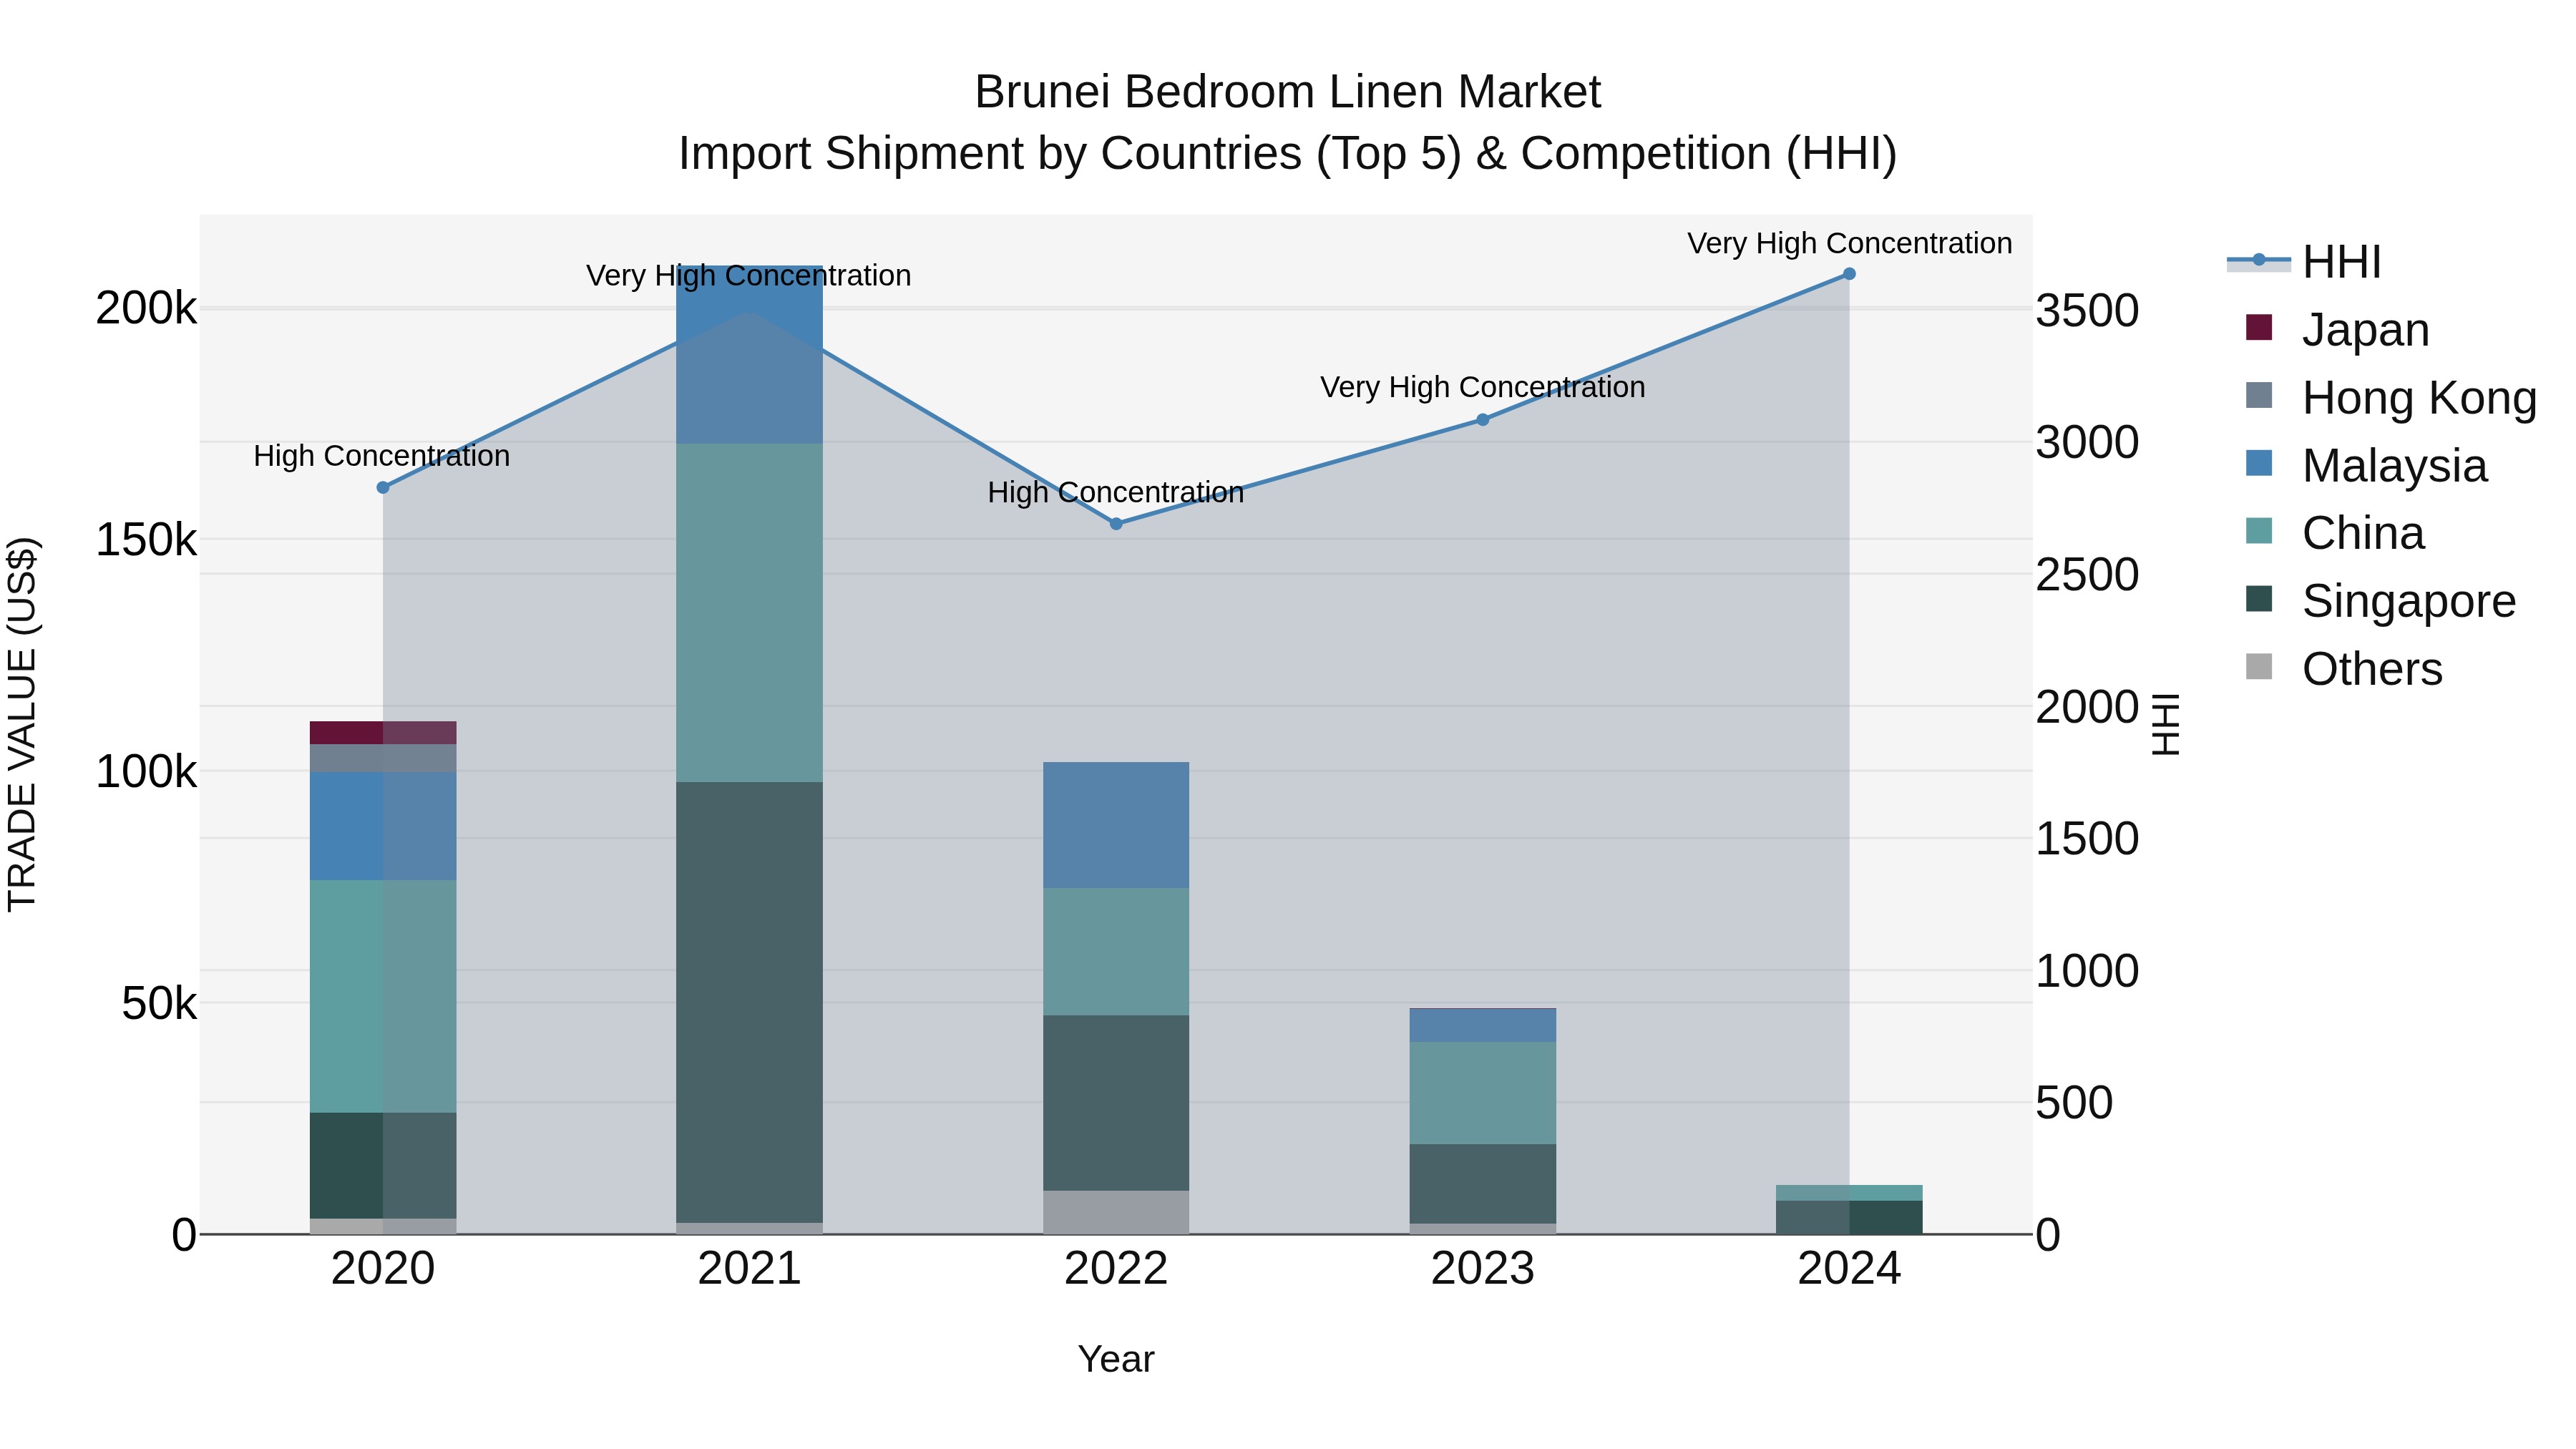Viewport: 2576px width, 1449px height.
Task: Click the 2020 'High Concentration' annotation
Action: tap(382, 456)
